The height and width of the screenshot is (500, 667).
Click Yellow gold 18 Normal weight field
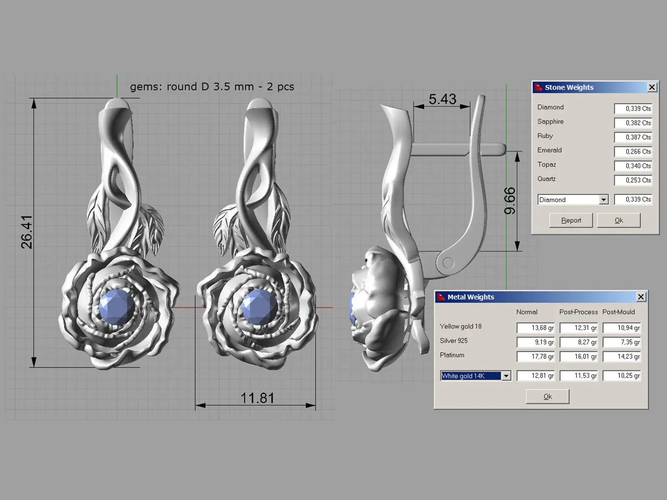tap(536, 328)
